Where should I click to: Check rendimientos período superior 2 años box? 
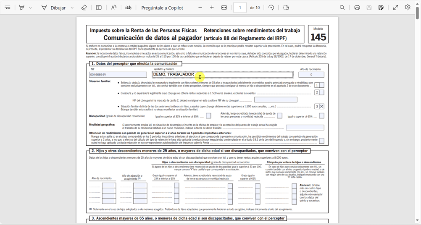pyautogui.click(x=322, y=141)
